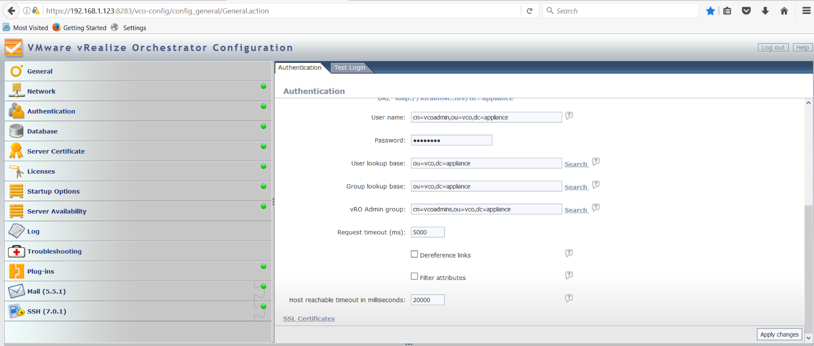The image size is (814, 346).
Task: Click the Authentication users icon
Action: pos(16,111)
